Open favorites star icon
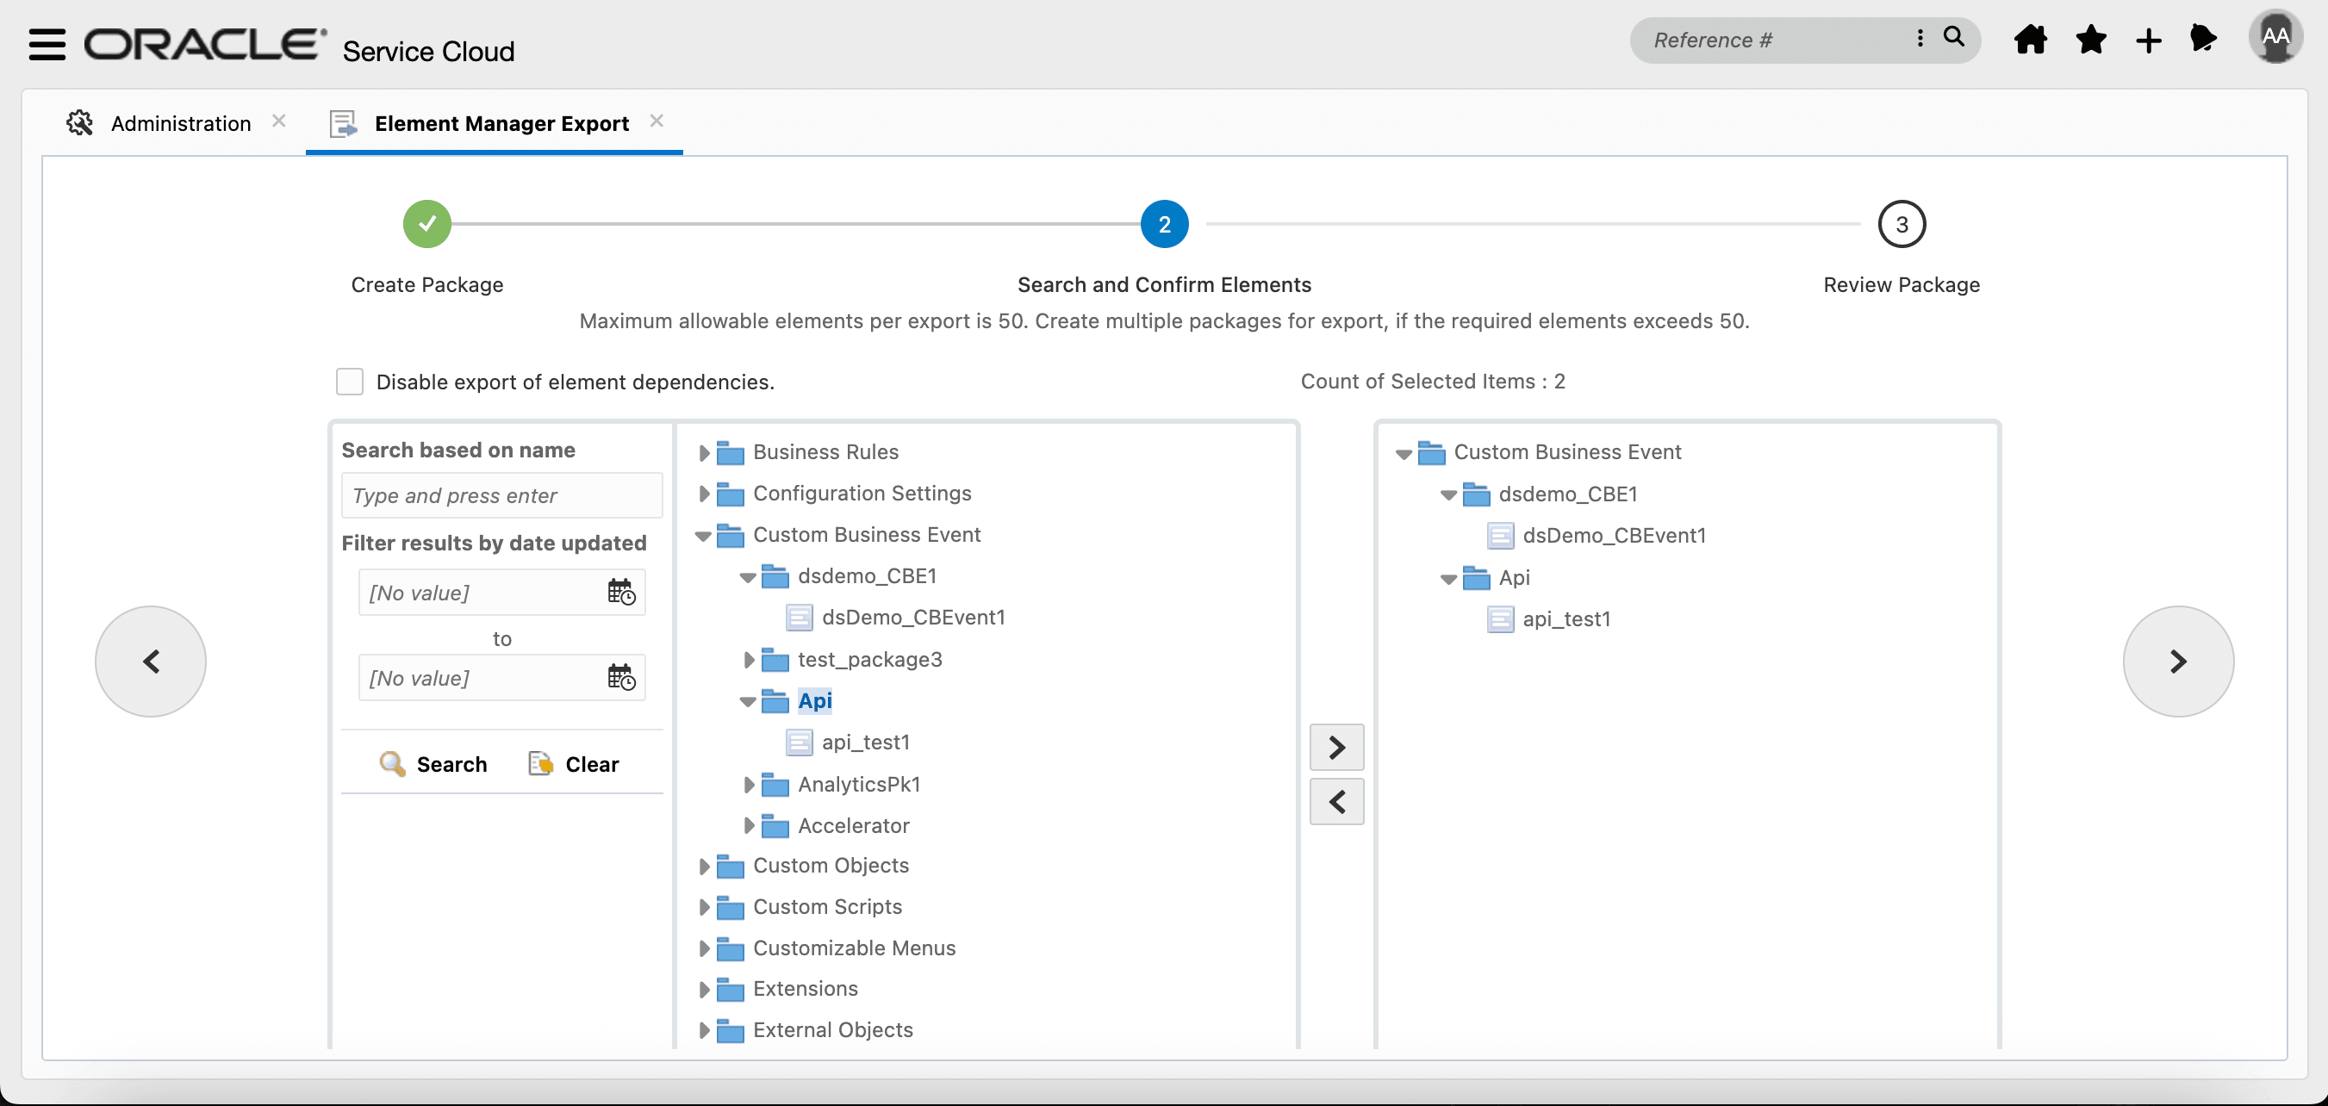The width and height of the screenshot is (2328, 1106). click(x=2090, y=40)
